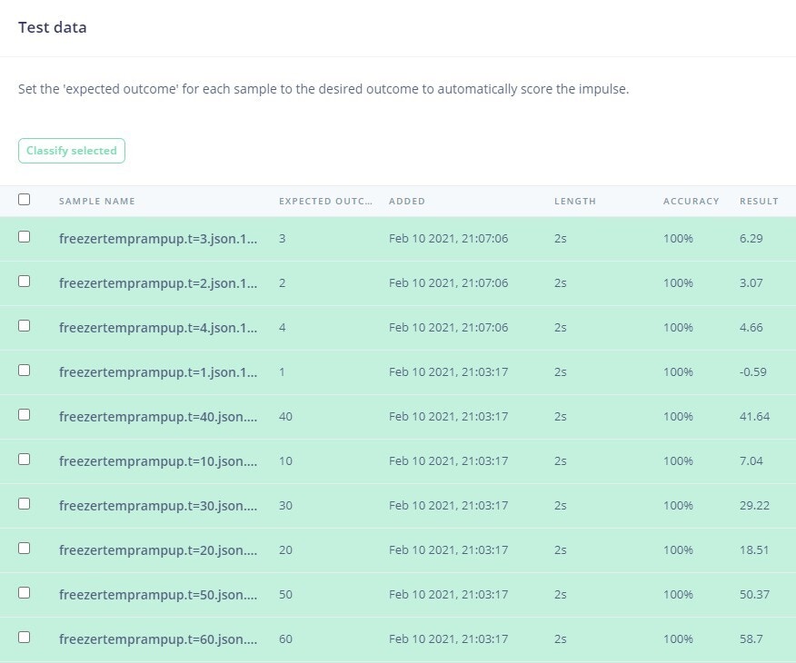Check the freezertemprampup.t=60 row checkbox
796x663 pixels.
[x=24, y=638]
